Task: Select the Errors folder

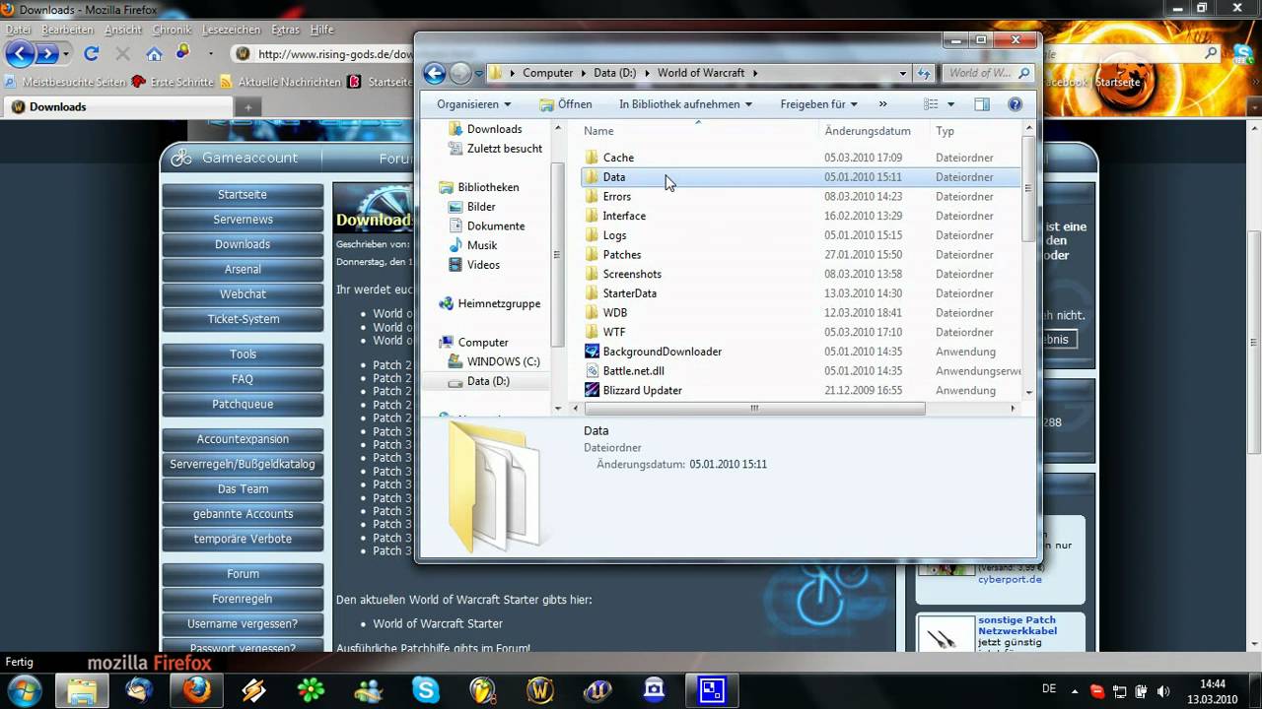Action: pos(616,196)
